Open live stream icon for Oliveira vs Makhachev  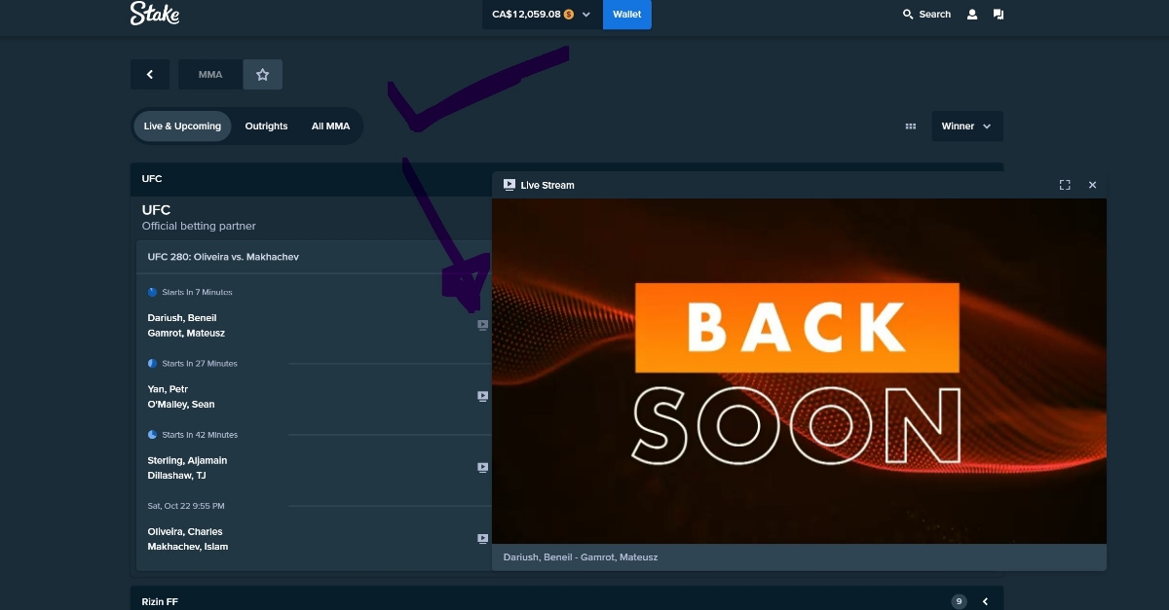pyautogui.click(x=482, y=539)
